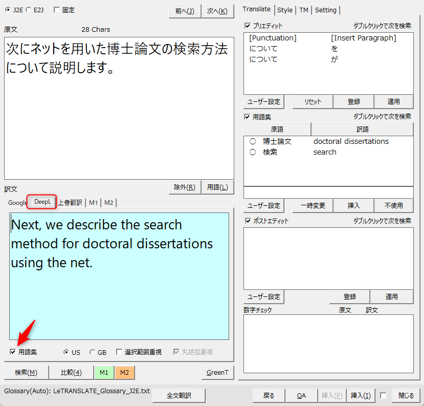Click the 原語 column header
The height and width of the screenshot is (406, 424).
coord(277,129)
